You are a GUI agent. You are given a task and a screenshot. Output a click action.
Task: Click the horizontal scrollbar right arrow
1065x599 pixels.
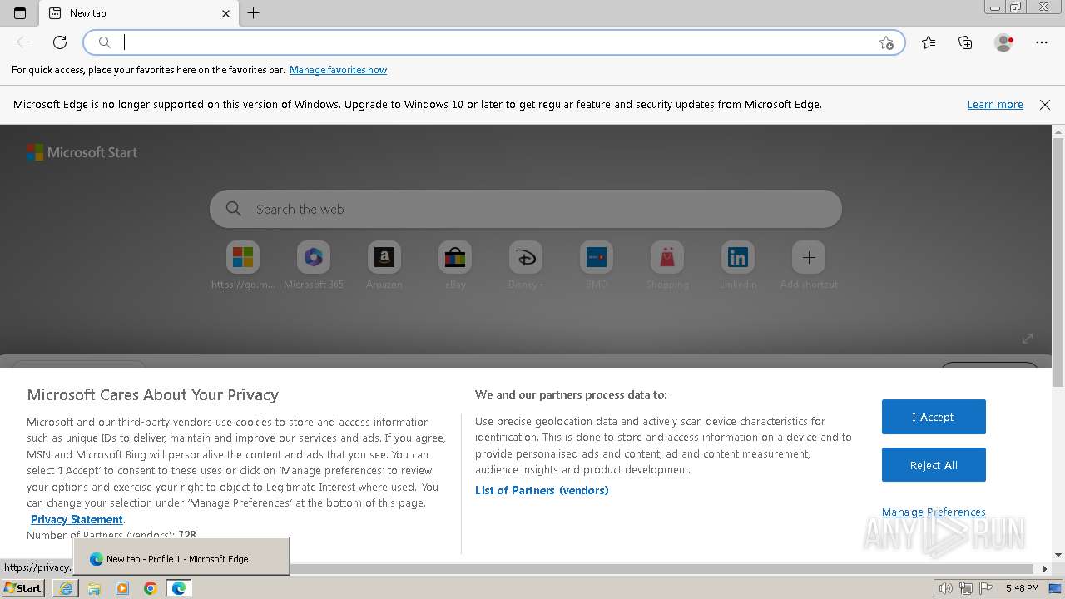pyautogui.click(x=1045, y=569)
